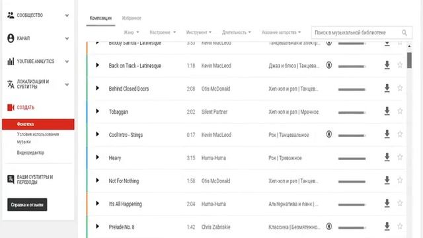Select artist Silent Partner
This screenshot has width=423, height=238.
click(x=214, y=112)
